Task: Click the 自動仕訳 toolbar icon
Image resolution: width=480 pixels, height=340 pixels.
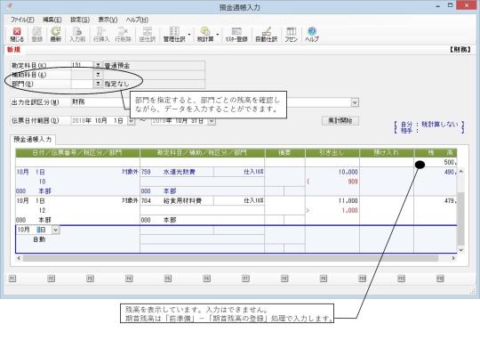Action: pos(267,35)
